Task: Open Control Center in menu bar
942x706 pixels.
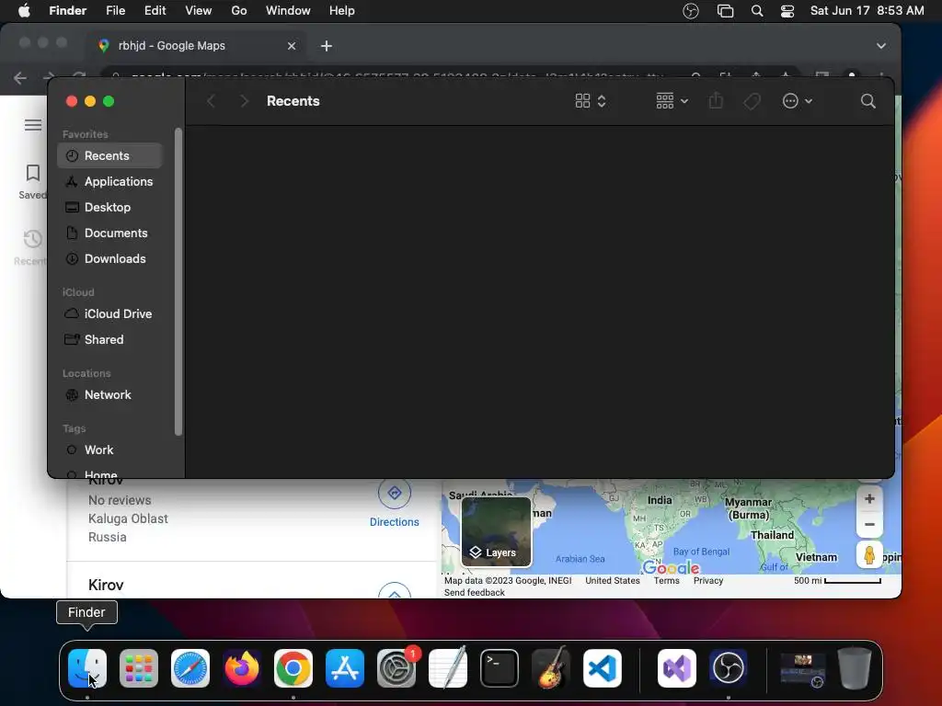Action: [787, 11]
